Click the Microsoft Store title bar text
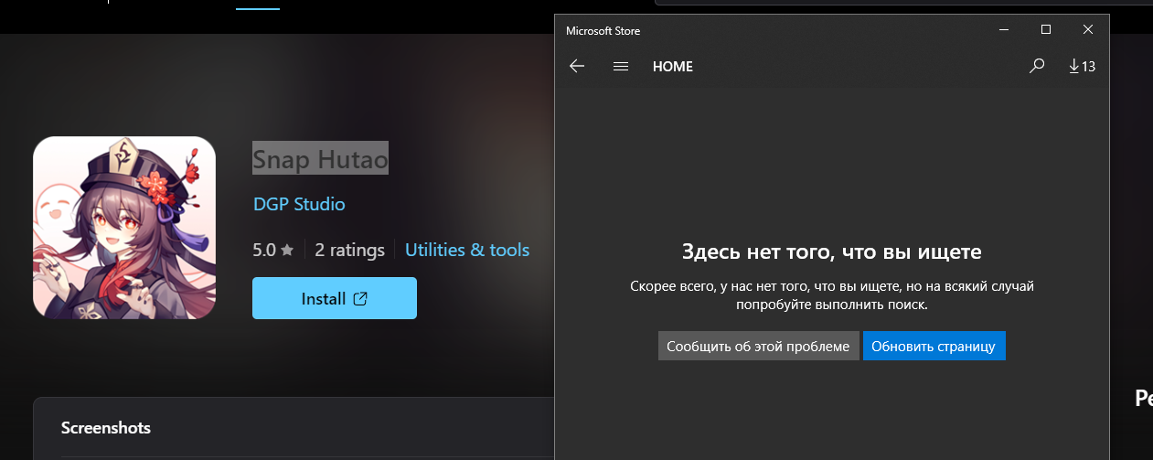 [x=603, y=31]
